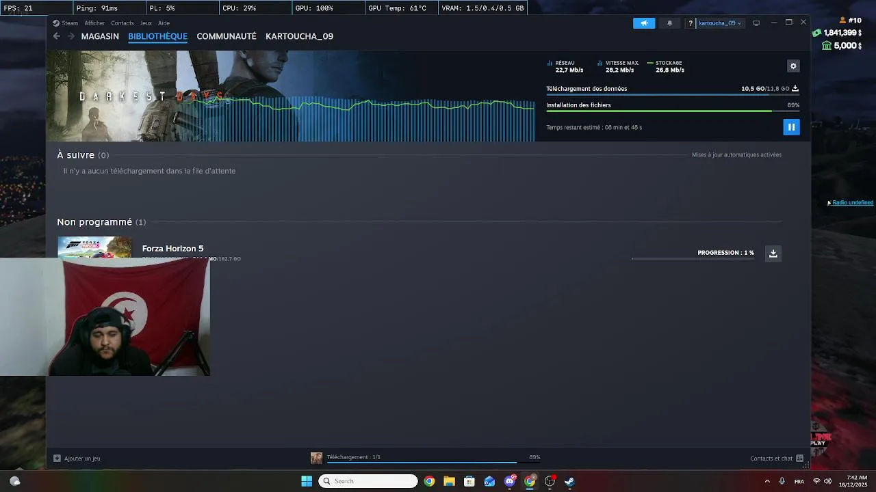Pause the Darkest Days download

point(791,127)
